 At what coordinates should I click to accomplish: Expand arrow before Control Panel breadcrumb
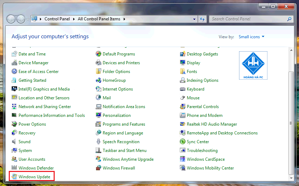click(40, 19)
